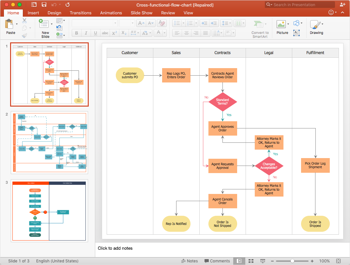Screen dimensions: 350x265
Task: Open the Picture dropdown arrow
Action: point(288,24)
